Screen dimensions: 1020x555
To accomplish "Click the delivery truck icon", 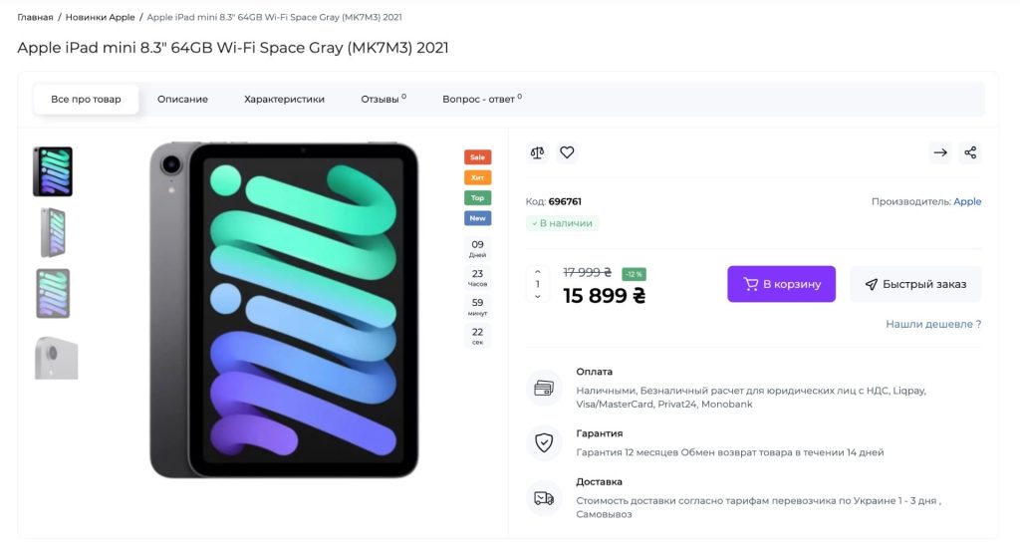I will [x=544, y=498].
